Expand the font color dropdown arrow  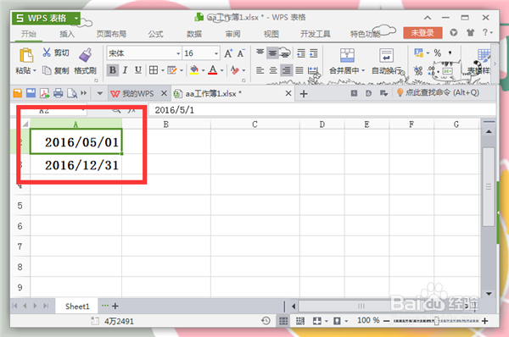pos(221,70)
